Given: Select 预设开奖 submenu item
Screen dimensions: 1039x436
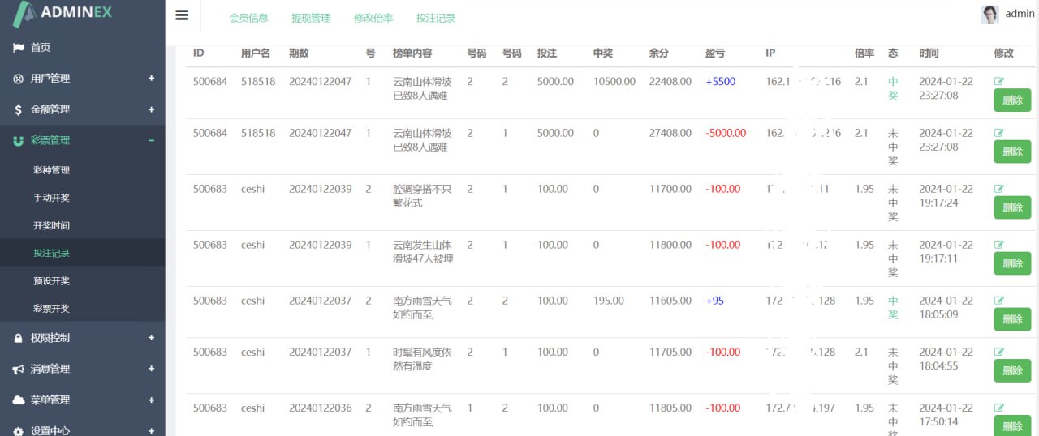Looking at the screenshot, I should pos(51,281).
